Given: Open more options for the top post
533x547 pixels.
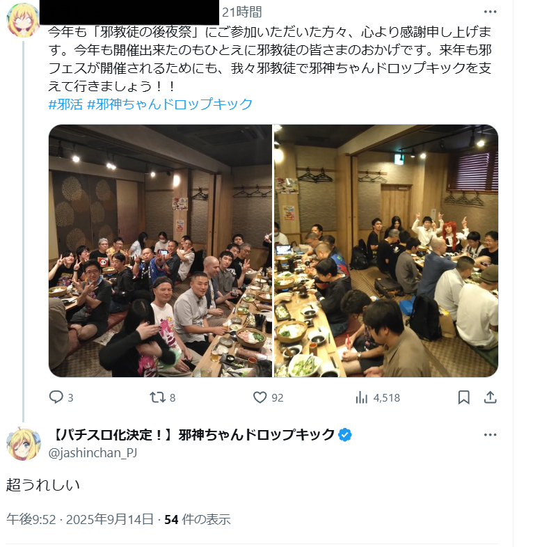Looking at the screenshot, I should tap(490, 12).
